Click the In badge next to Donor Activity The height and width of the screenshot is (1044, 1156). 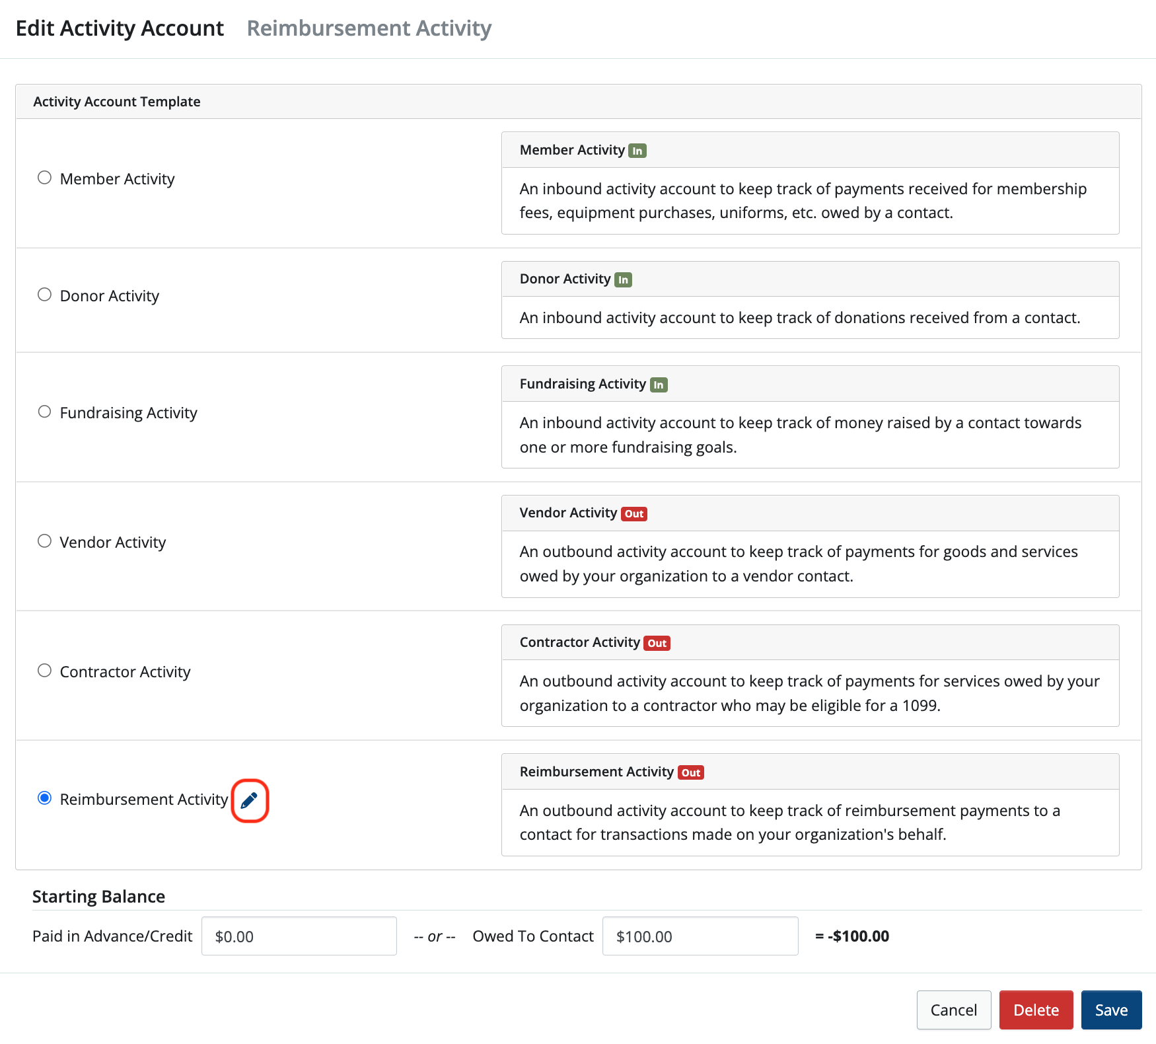click(x=623, y=280)
